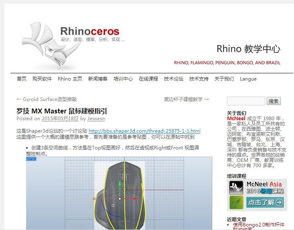294x230 pixels.
Task: Open author Jessesn's profile link
Action: [x=96, y=119]
